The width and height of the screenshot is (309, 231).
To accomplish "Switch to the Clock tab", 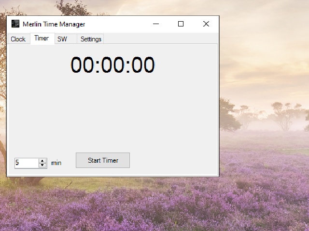I will coord(18,39).
